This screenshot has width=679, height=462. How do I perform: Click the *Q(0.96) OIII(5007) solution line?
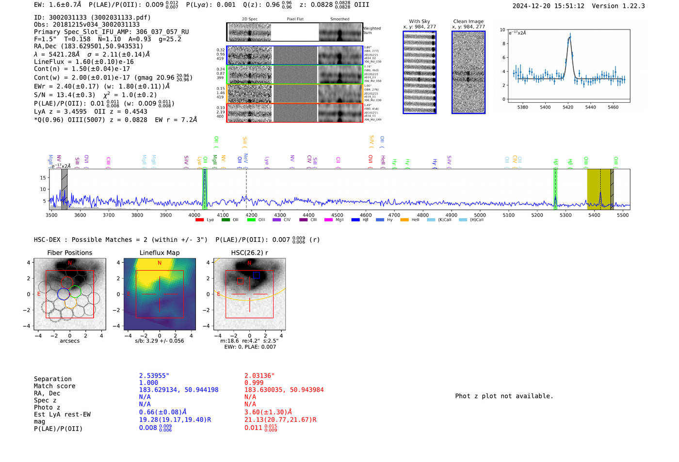coord(115,120)
